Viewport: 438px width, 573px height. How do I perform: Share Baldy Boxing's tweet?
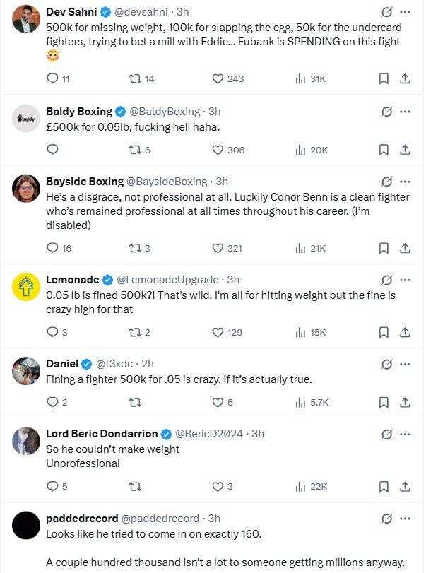(406, 150)
